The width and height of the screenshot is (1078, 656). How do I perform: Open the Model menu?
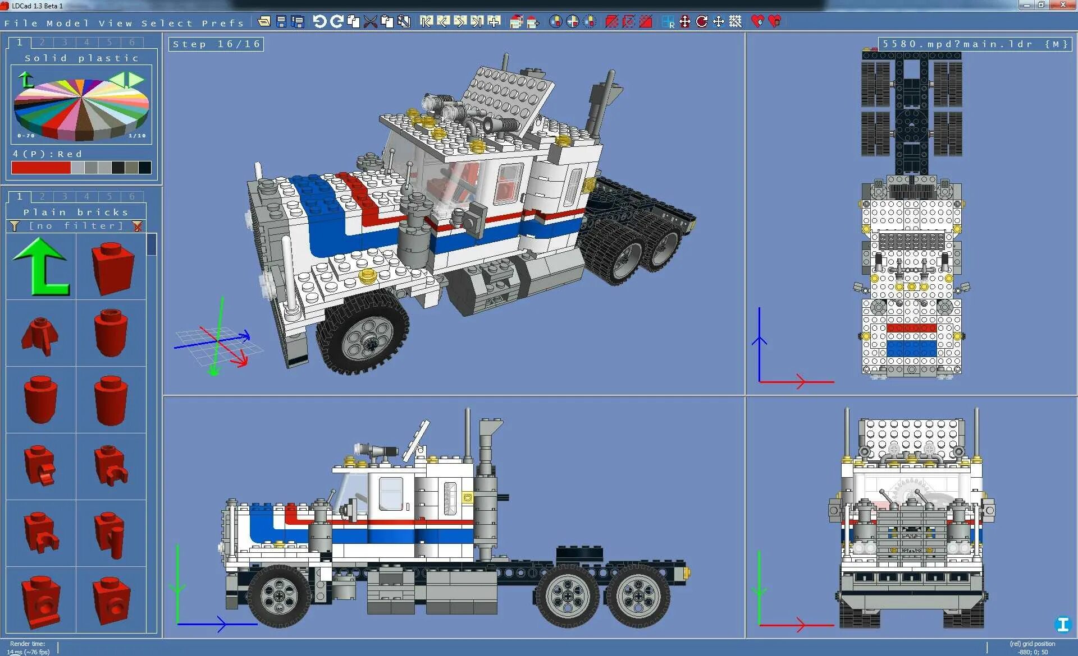pyautogui.click(x=67, y=23)
